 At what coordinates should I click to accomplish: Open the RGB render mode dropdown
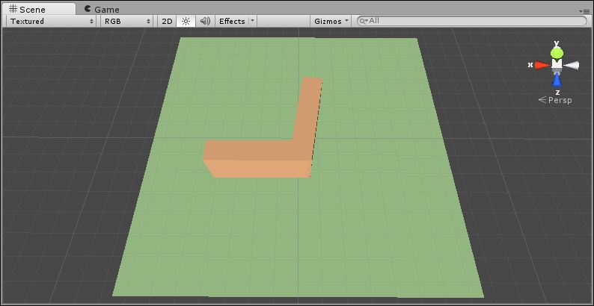coord(128,21)
